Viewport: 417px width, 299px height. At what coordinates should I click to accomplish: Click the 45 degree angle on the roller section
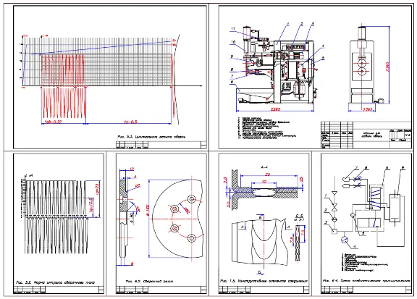tap(138, 210)
